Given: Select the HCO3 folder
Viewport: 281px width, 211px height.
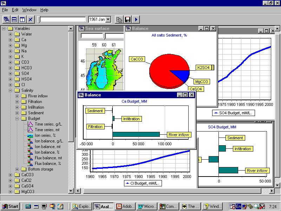Looking at the screenshot, I should pos(23,68).
